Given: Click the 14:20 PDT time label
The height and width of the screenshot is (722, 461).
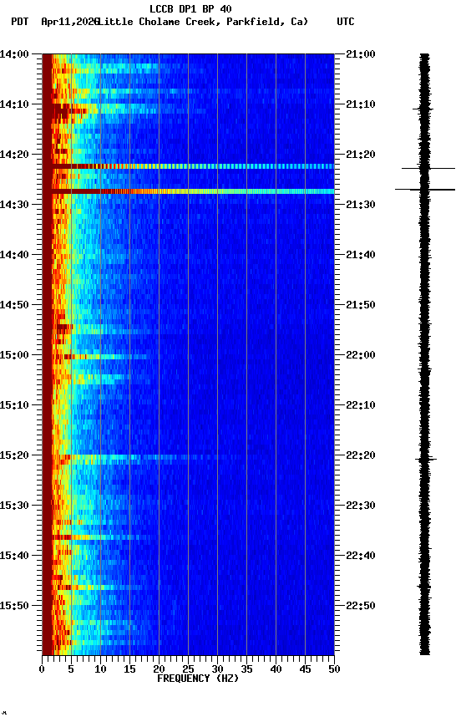Looking at the screenshot, I should pyautogui.click(x=14, y=155).
